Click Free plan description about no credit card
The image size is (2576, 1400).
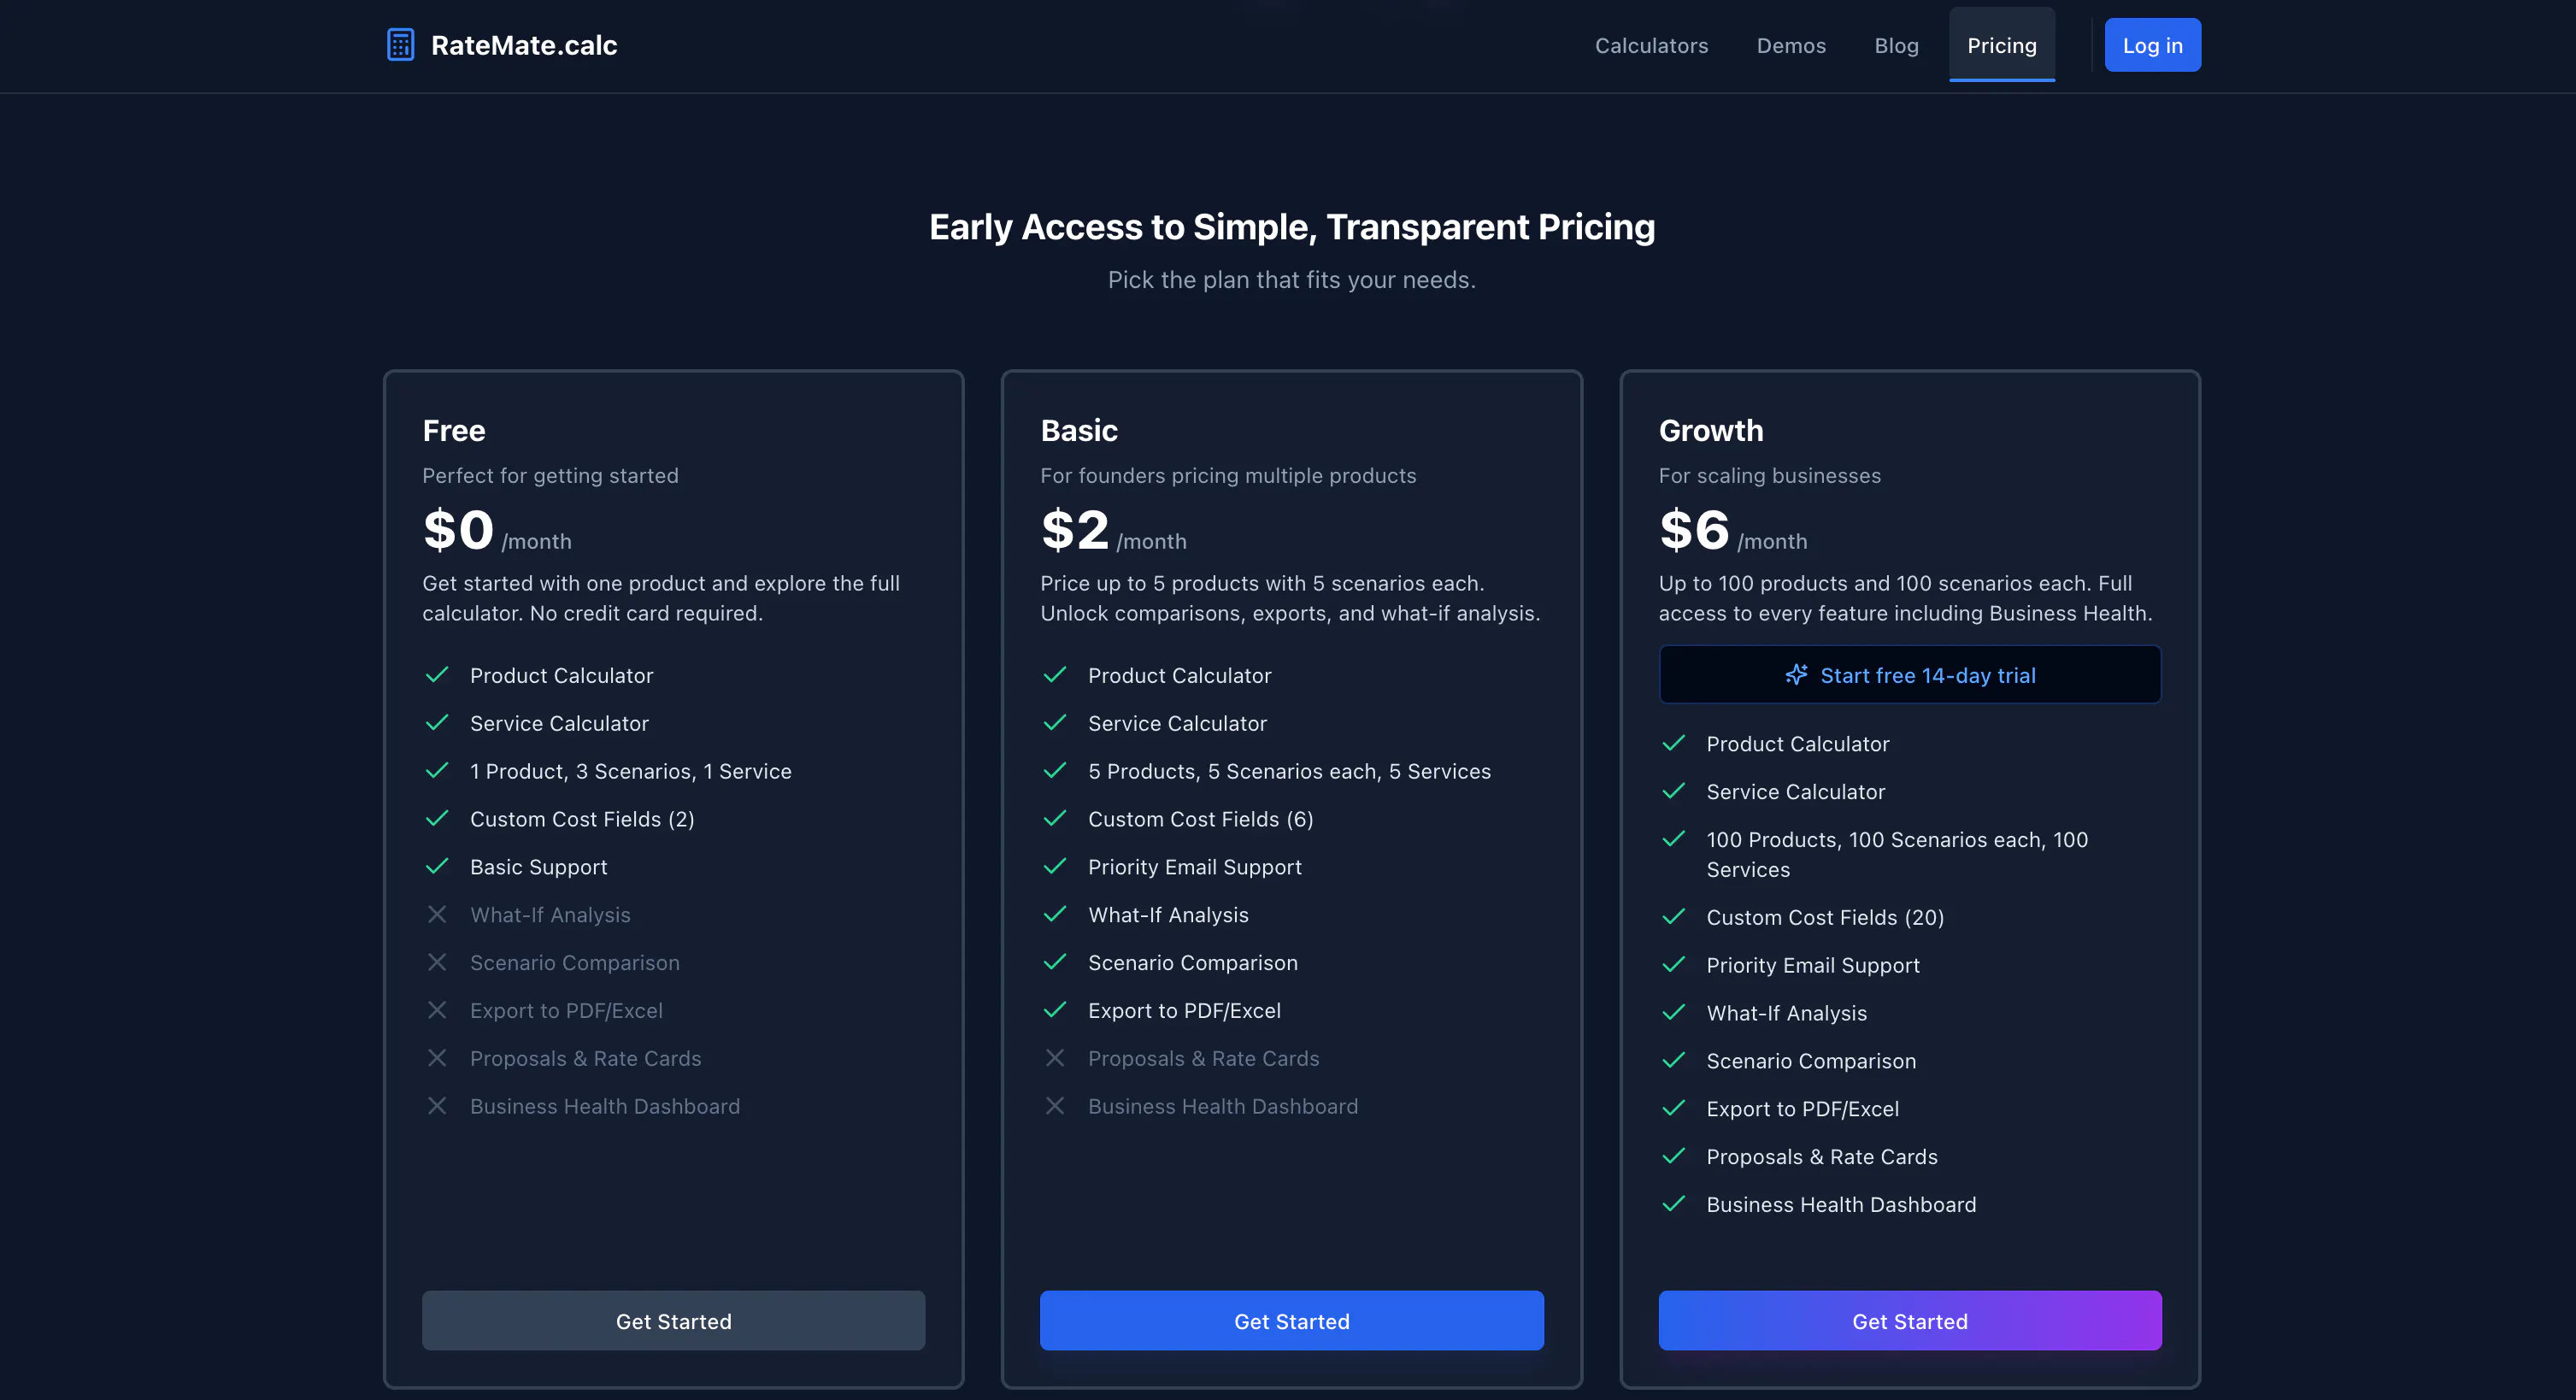point(661,598)
